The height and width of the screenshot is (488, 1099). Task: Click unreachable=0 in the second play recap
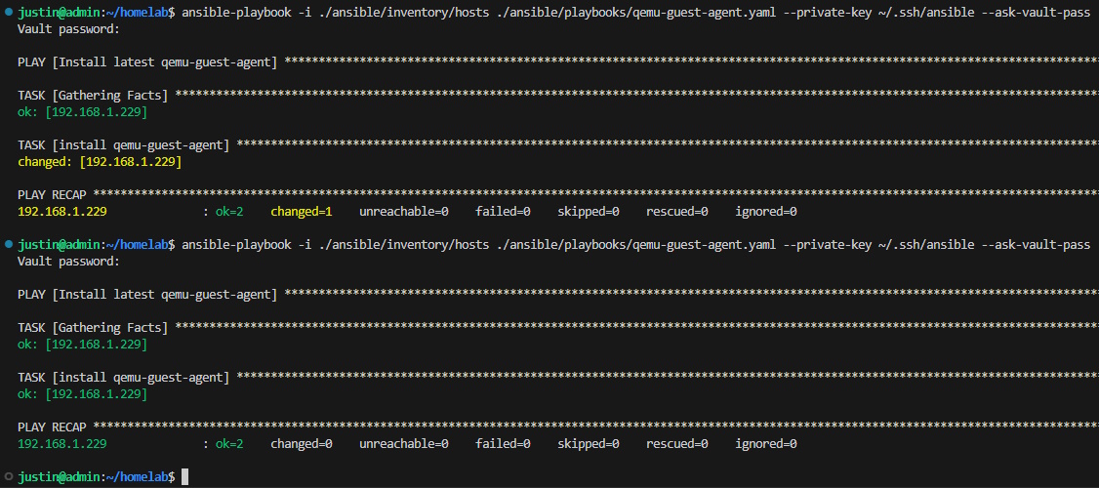tap(404, 444)
